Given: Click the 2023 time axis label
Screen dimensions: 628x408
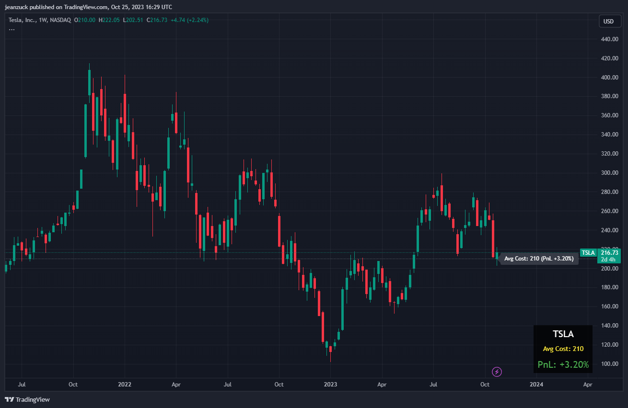Looking at the screenshot, I should 330,384.
